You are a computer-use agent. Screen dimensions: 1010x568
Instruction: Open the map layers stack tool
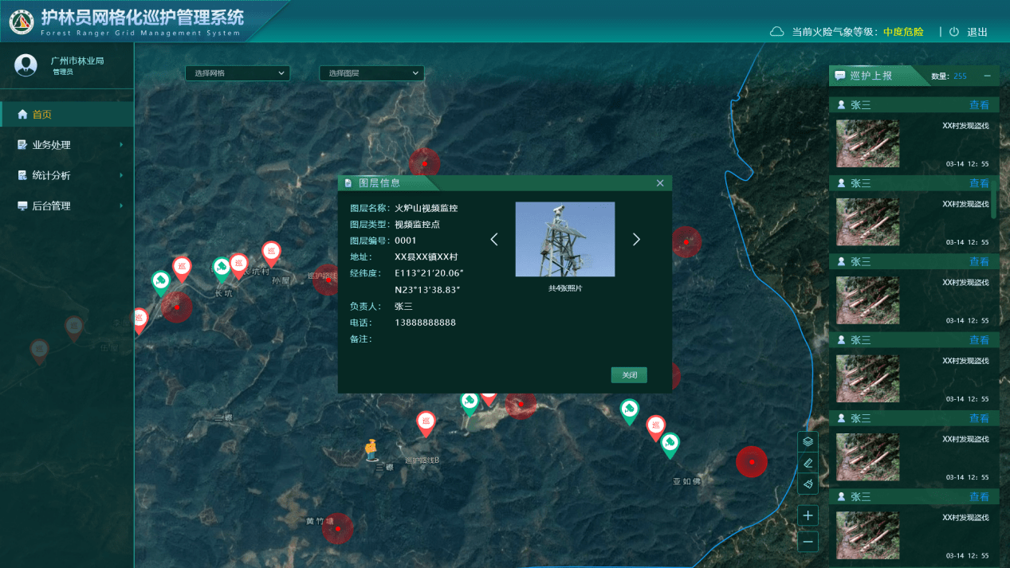pos(808,441)
